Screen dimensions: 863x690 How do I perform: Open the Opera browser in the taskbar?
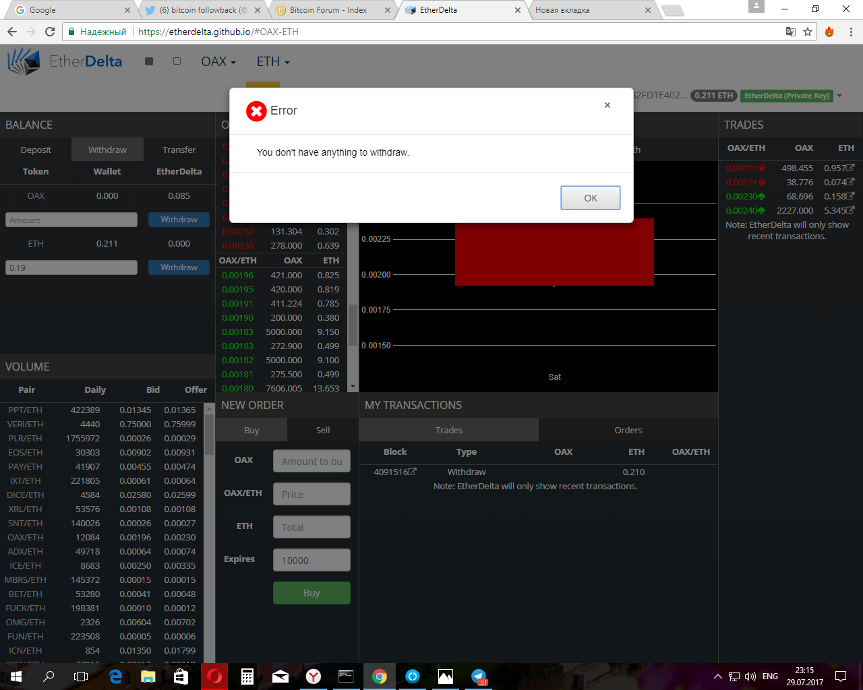coord(214,677)
